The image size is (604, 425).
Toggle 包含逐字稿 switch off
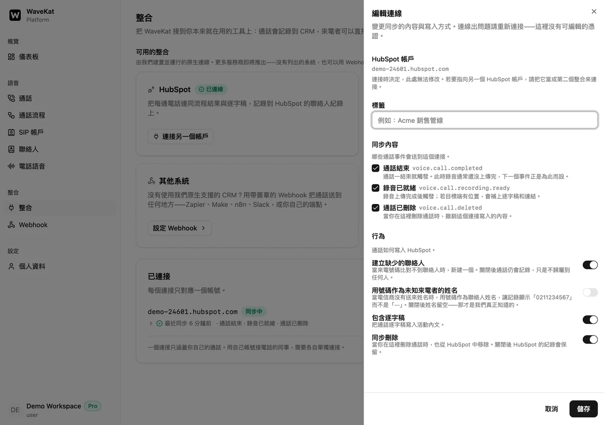590,320
